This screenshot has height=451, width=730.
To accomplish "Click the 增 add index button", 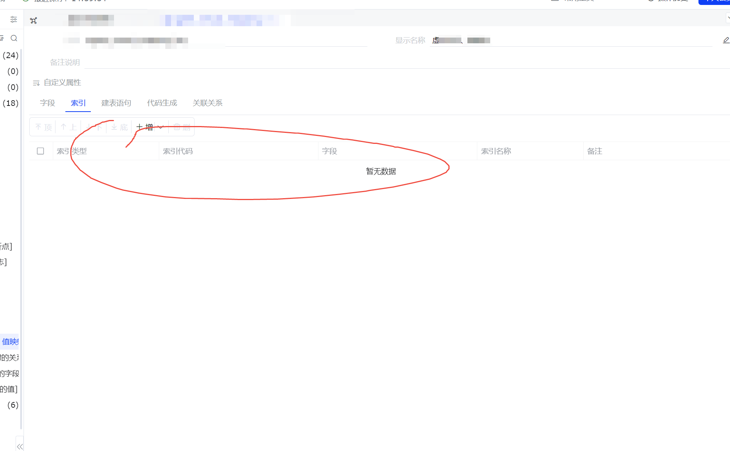I will 145,127.
